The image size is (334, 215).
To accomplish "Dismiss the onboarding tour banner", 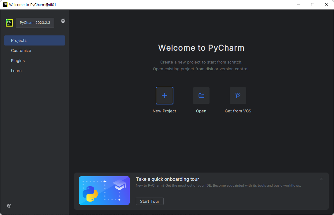I will click(321, 179).
